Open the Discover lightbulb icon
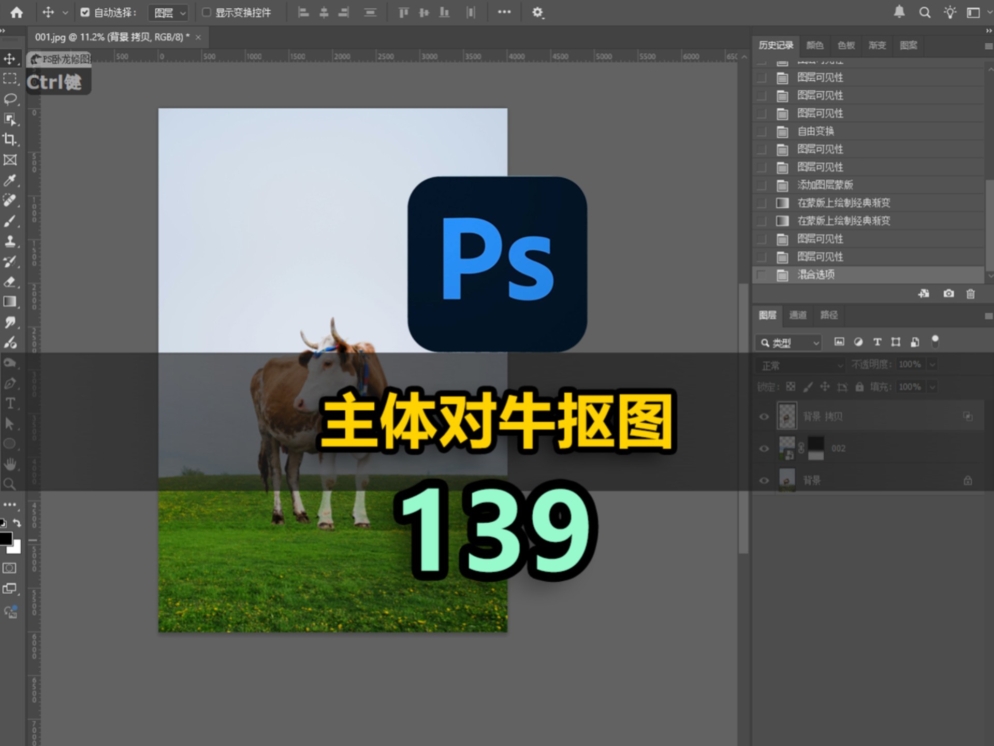Screen dimensions: 994x746 (x=949, y=12)
